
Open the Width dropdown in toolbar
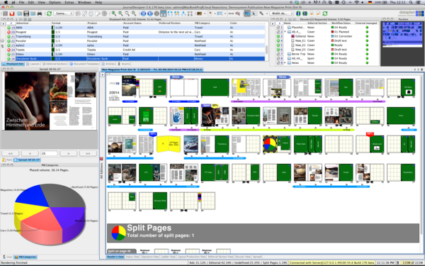(x=282, y=13)
